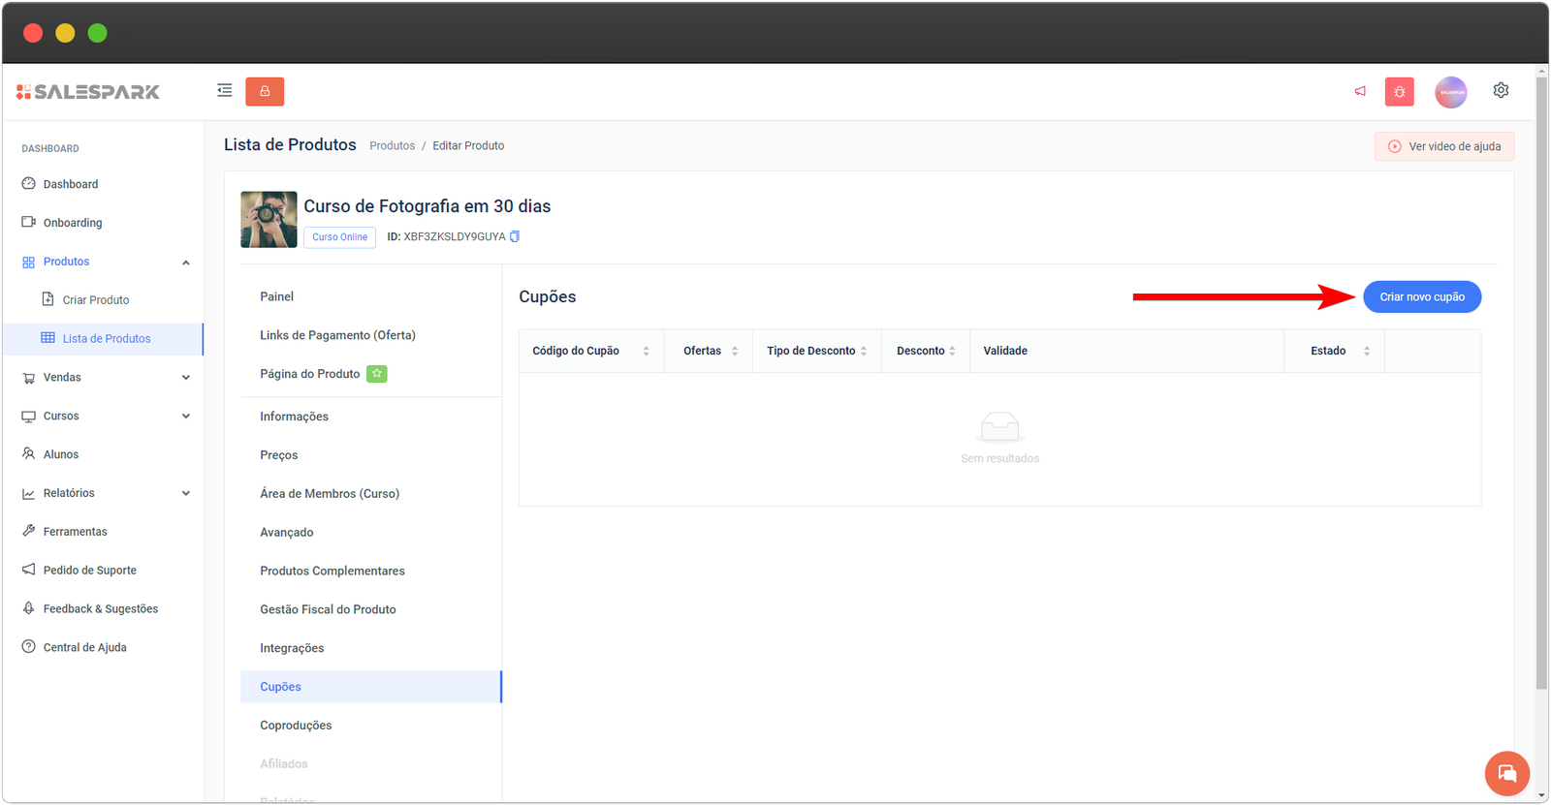Open the chat support bubble
The image size is (1551, 805).
coord(1506,773)
